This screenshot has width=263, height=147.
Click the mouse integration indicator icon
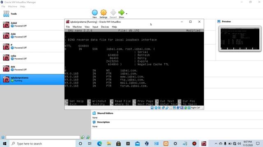pyautogui.click(x=185, y=108)
